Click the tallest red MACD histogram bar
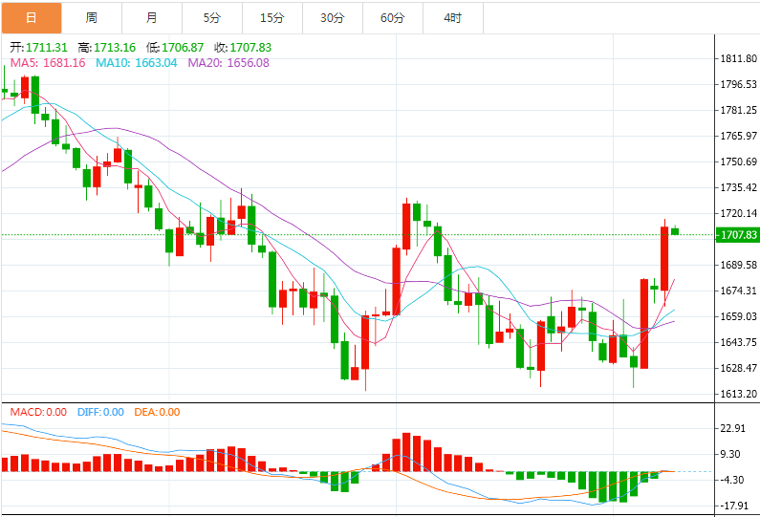Screen dimensions: 760x517 (406, 452)
